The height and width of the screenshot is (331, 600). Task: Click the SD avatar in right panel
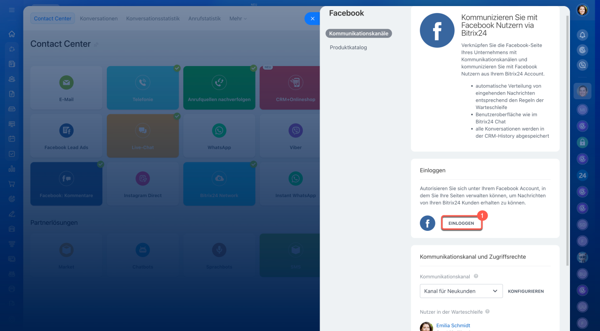pos(582,224)
